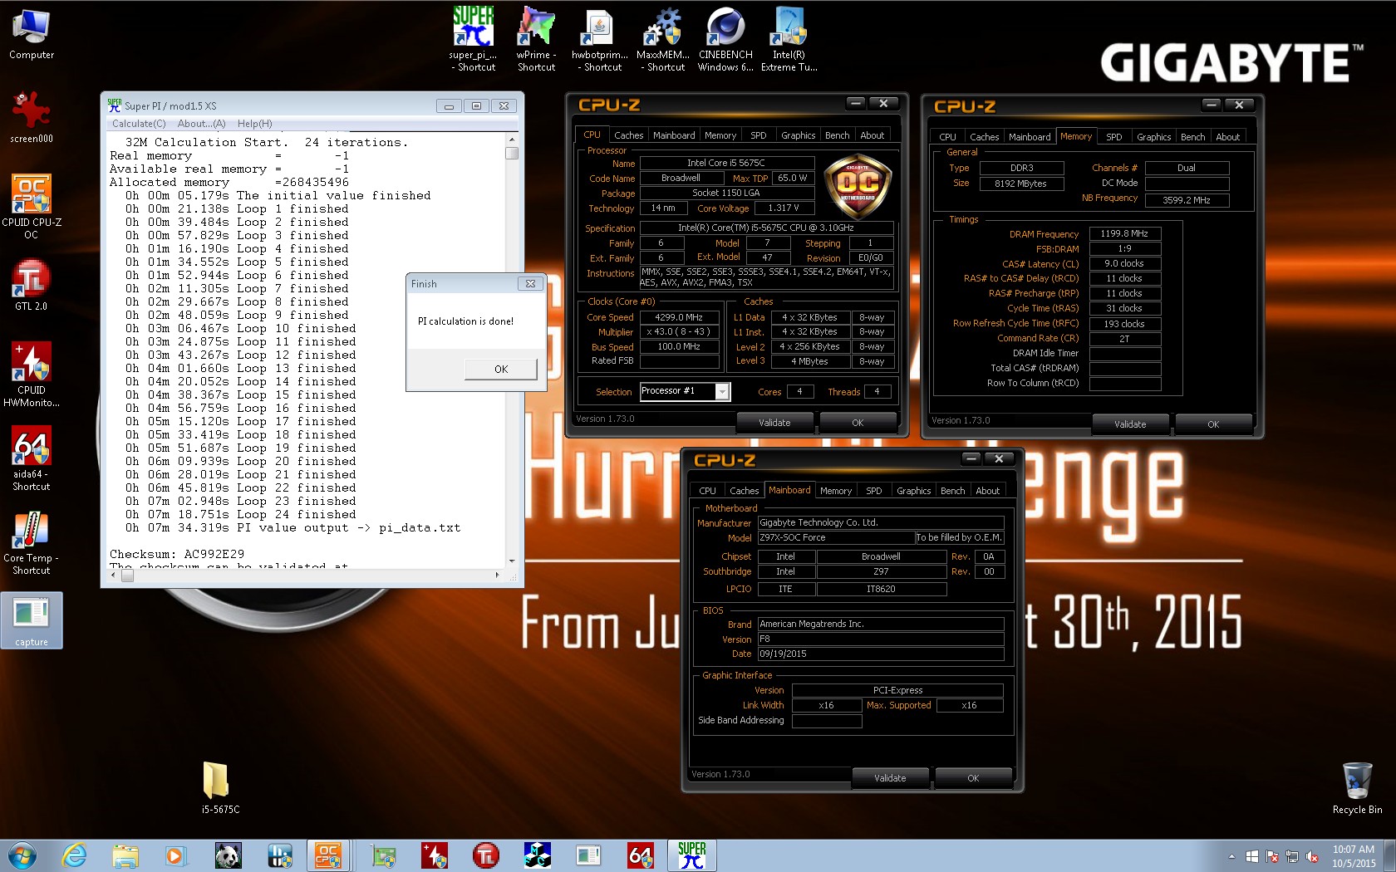The width and height of the screenshot is (1396, 872).
Task: Open About tab in Mainboard CPU-Z window
Action: [987, 491]
